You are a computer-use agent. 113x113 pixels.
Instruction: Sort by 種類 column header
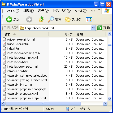click(x=90, y=34)
